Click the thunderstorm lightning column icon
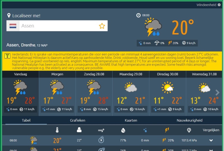 click(x=167, y=130)
